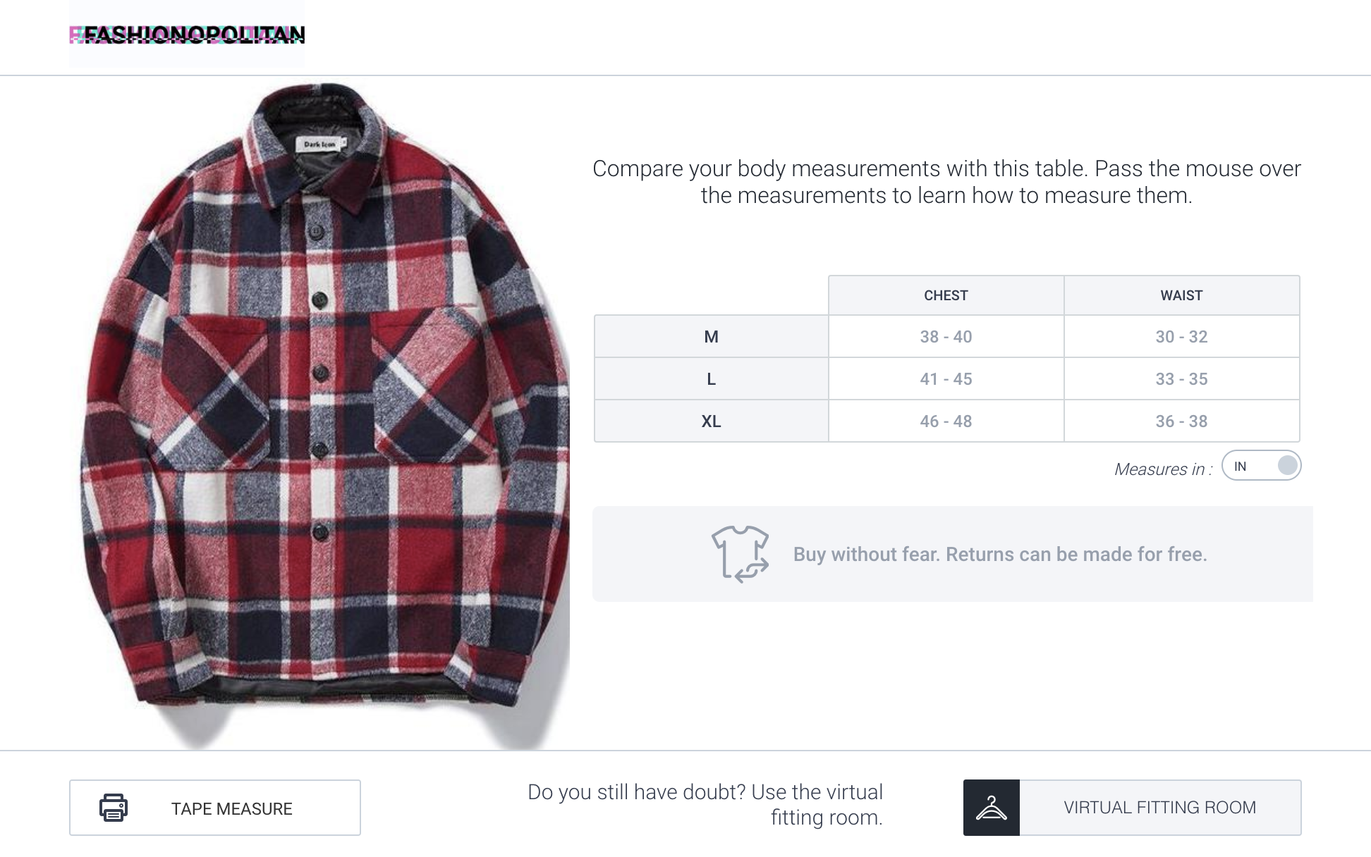Click the printer icon beside Tape Measure
The width and height of the screenshot is (1371, 857).
[114, 808]
